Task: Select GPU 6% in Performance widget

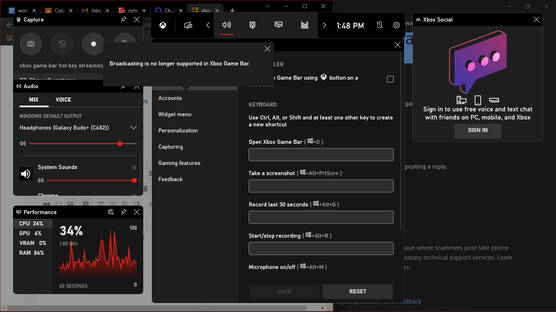Action: [33, 233]
